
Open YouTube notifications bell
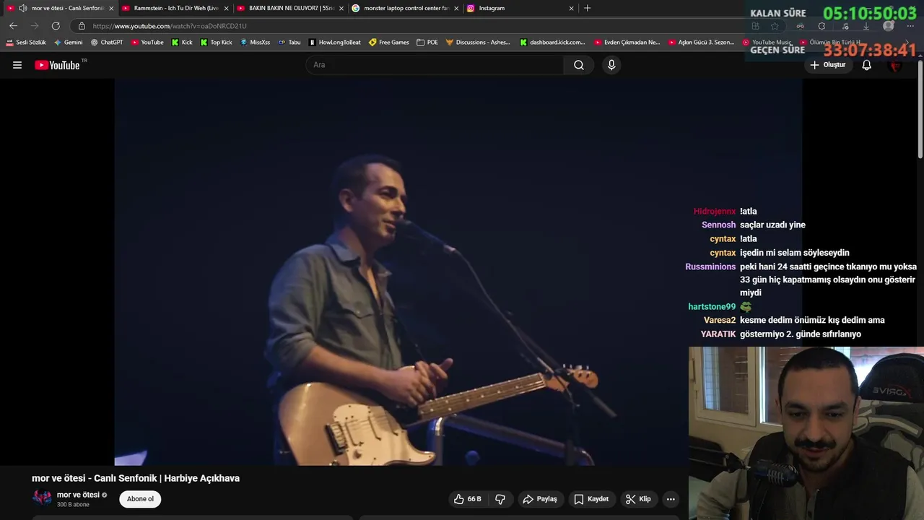pos(867,65)
